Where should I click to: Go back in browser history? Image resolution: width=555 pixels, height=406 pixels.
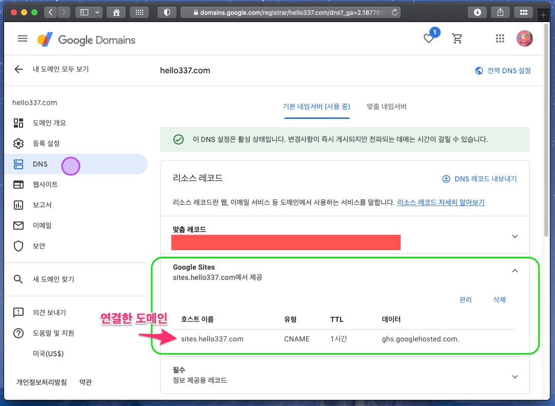pyautogui.click(x=51, y=13)
